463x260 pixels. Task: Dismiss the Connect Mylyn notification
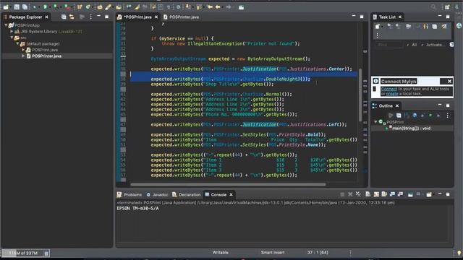[449, 81]
